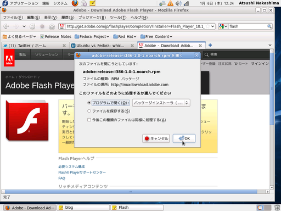
Task: Open the パッケージインストーラ application dropdown
Action: click(161, 103)
